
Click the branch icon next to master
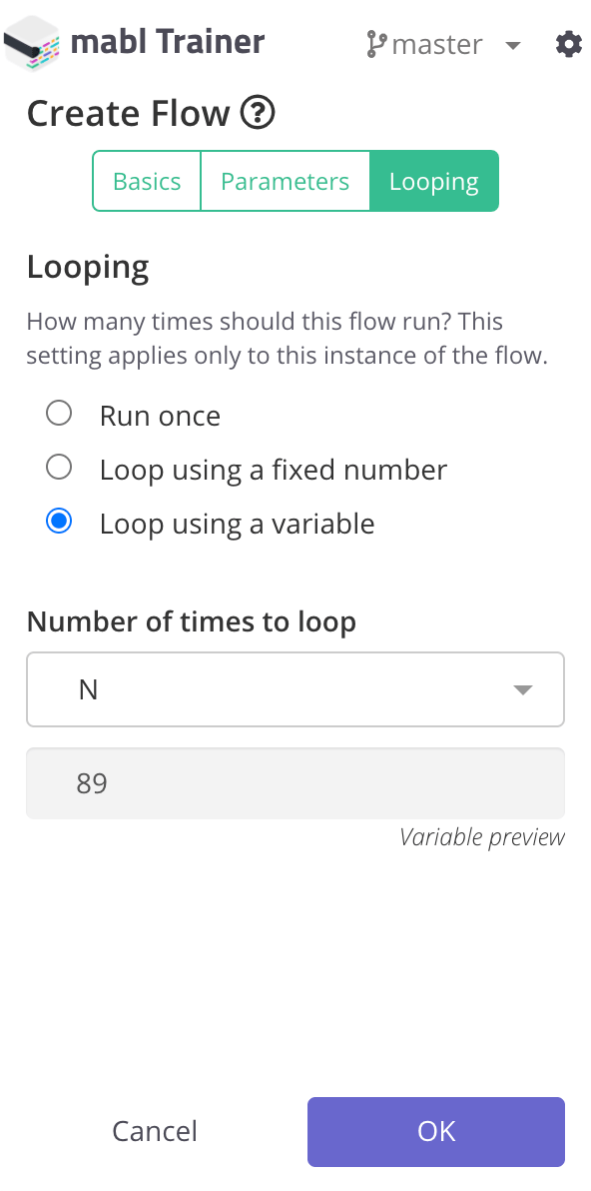pyautogui.click(x=375, y=44)
